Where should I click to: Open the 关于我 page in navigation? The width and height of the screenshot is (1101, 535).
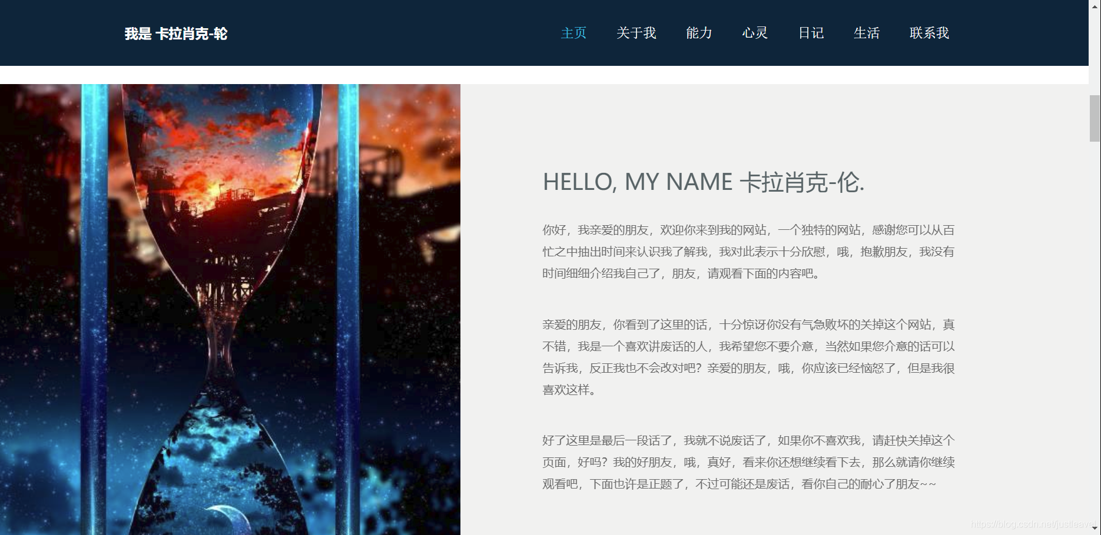[636, 33]
